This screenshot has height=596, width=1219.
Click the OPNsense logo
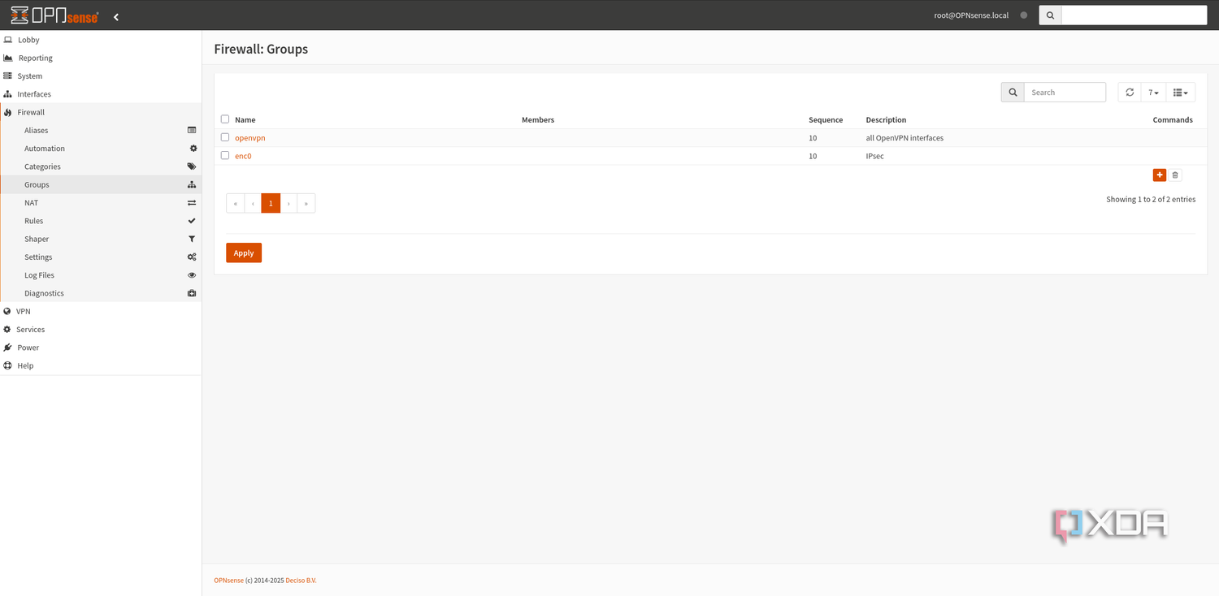click(54, 15)
